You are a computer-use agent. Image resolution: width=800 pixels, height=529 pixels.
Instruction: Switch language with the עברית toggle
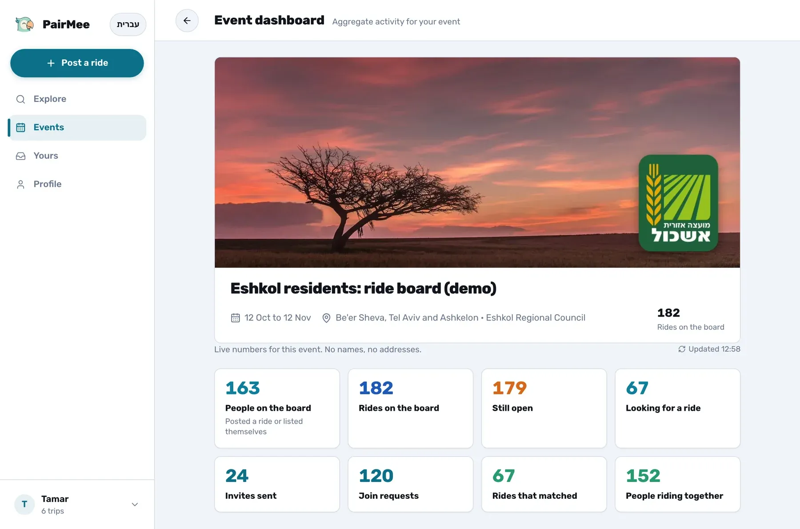click(128, 24)
